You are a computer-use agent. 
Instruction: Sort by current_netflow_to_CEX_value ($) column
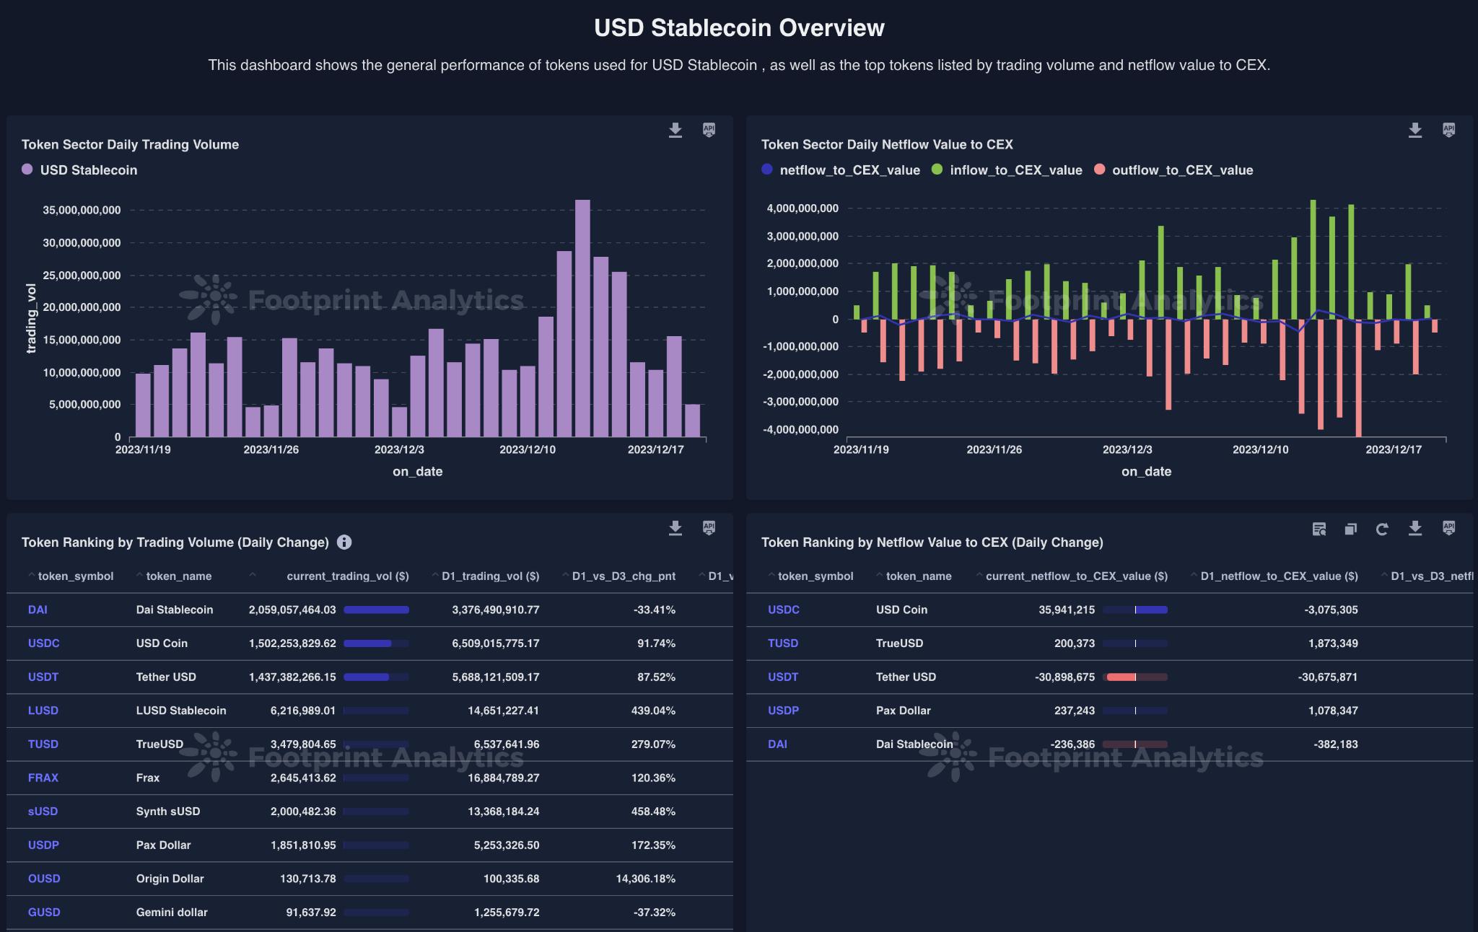coord(1076,576)
